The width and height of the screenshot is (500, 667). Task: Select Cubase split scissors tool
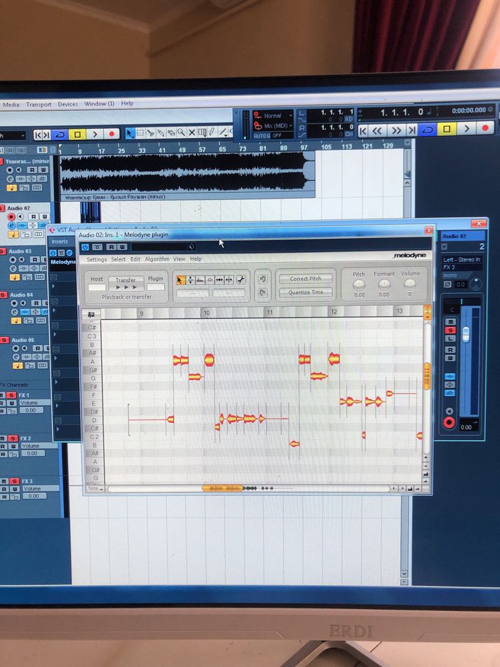tap(151, 133)
